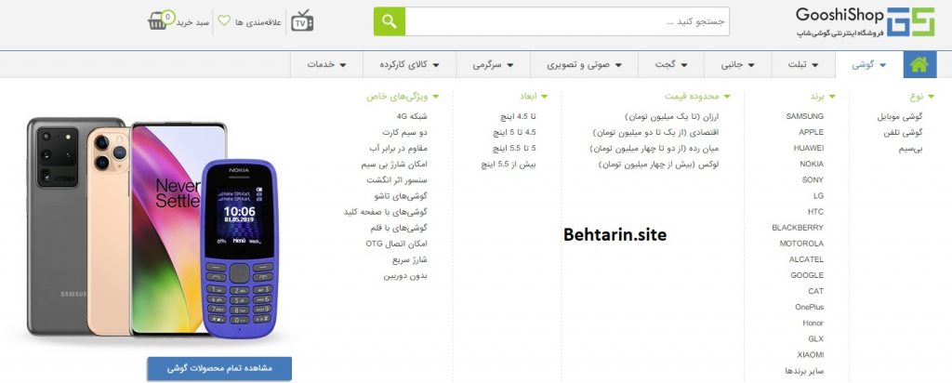Choose the HUAWEI brand
The width and height of the screenshot is (952, 383).
[809, 148]
